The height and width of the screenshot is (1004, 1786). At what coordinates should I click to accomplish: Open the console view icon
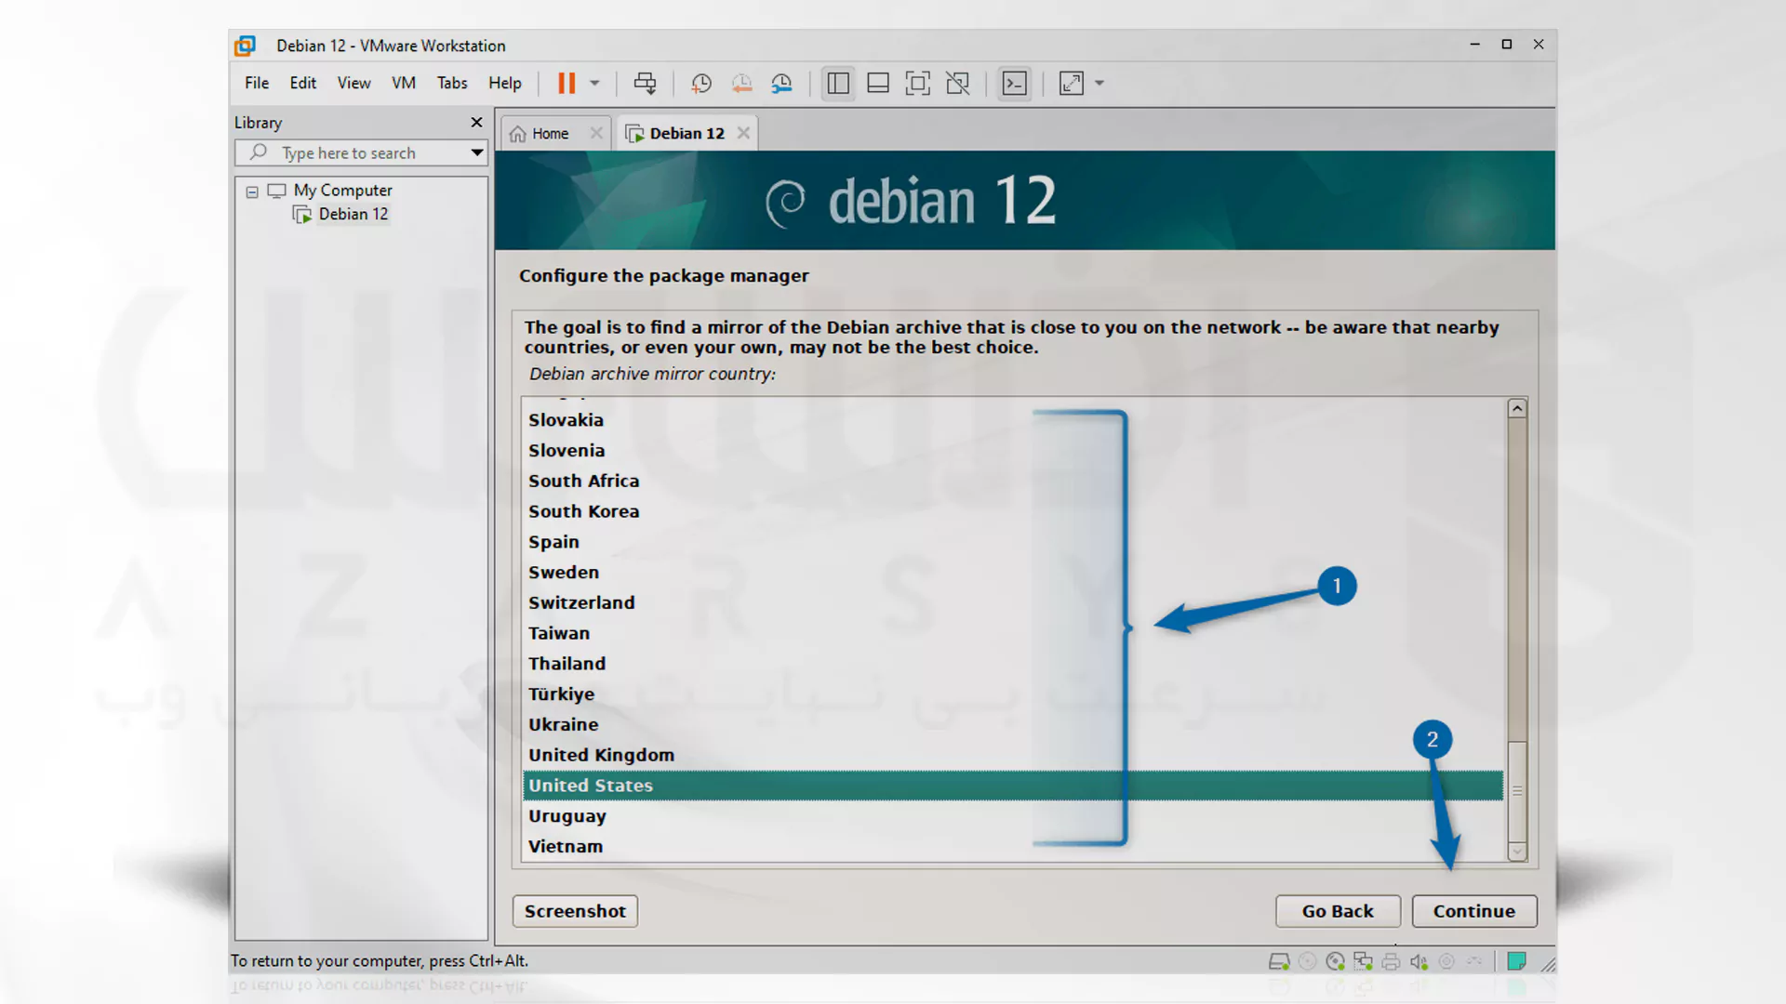(x=1015, y=84)
